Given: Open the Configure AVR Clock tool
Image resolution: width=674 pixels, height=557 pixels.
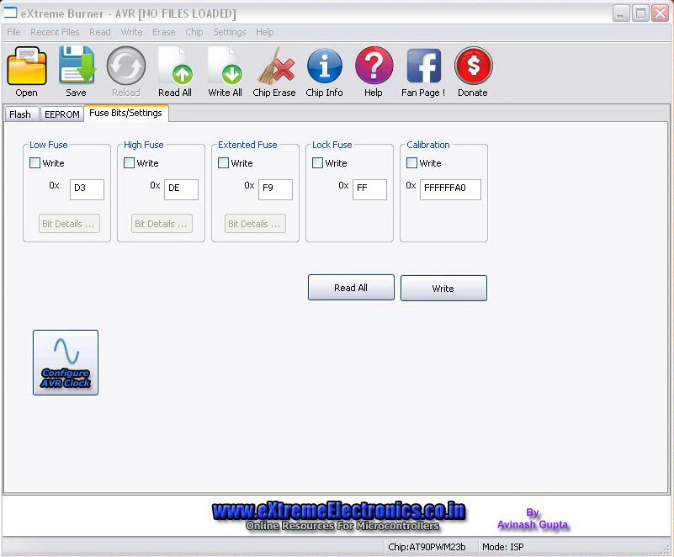Looking at the screenshot, I should point(66,363).
